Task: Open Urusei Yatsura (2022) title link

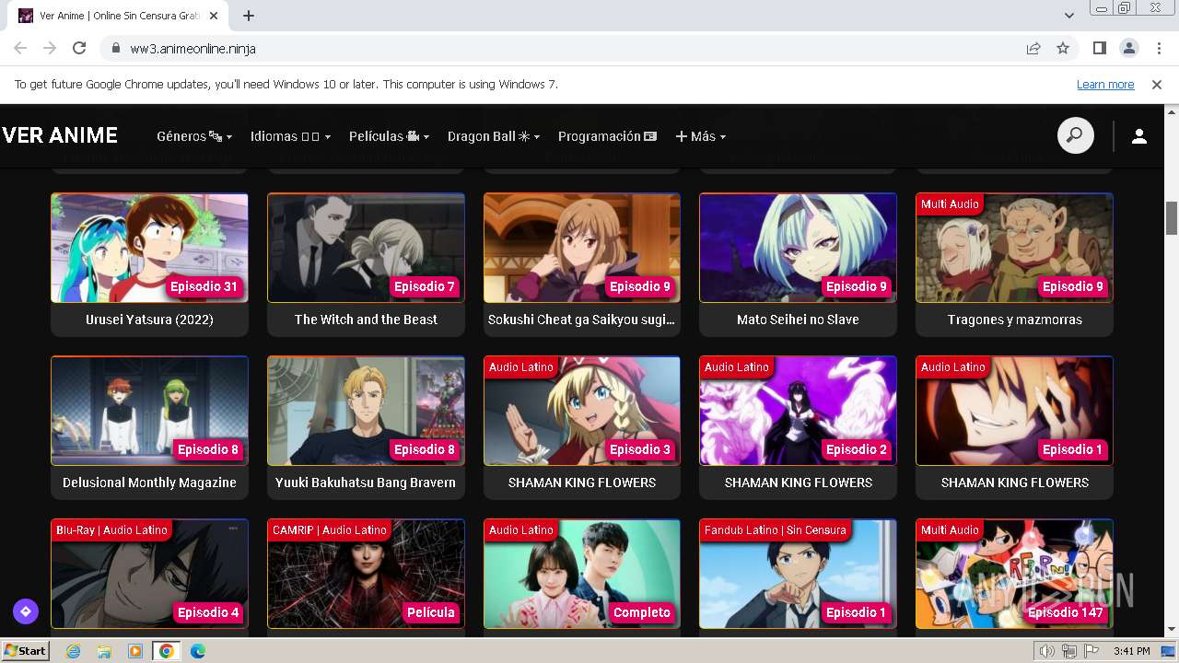Action: [149, 320]
